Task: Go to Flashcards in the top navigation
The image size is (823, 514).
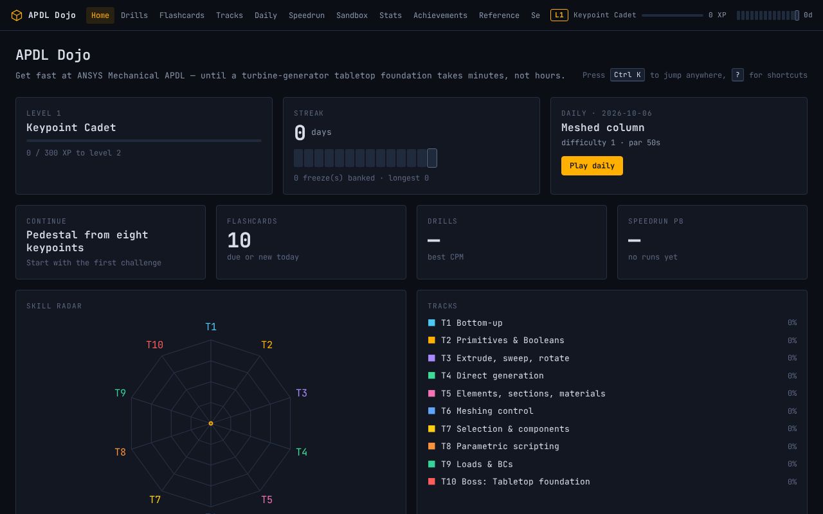Action: tap(182, 15)
